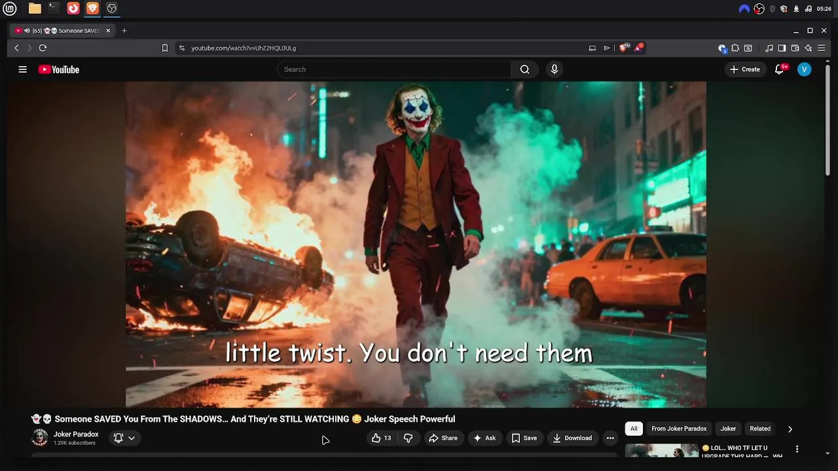This screenshot has width=838, height=471.
Task: Open the file manager from panel
Action: pos(35,9)
